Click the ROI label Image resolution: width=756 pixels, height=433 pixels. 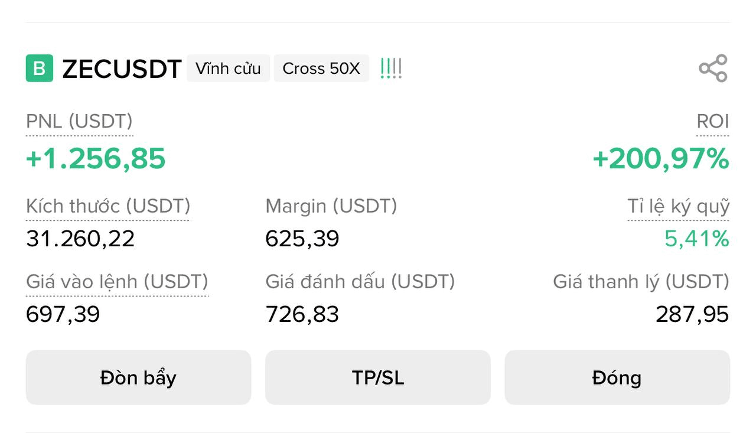point(712,121)
